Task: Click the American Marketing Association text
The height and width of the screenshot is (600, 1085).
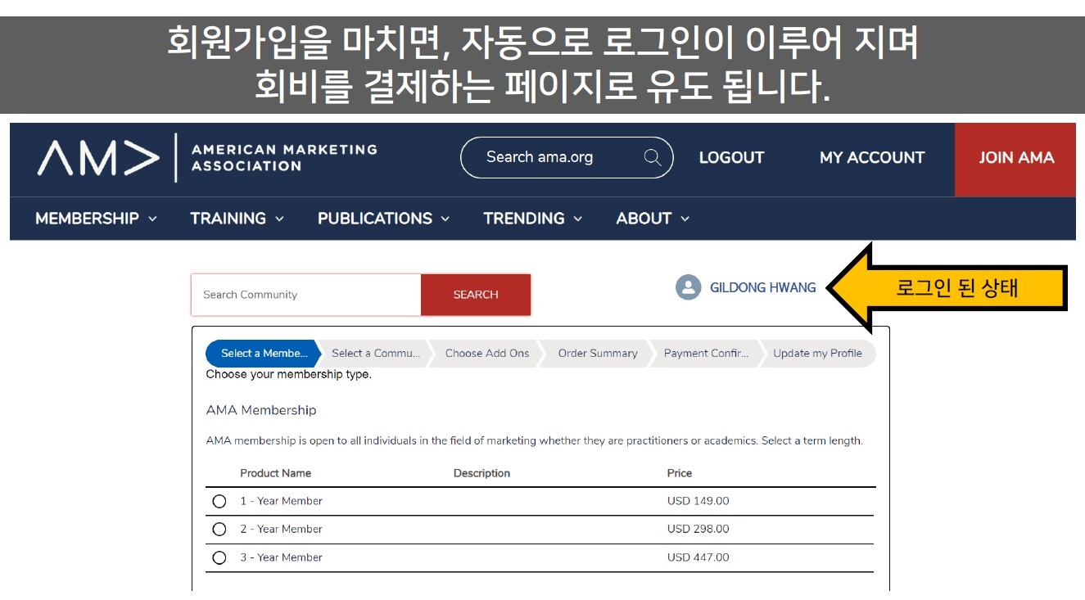Action: point(284,158)
